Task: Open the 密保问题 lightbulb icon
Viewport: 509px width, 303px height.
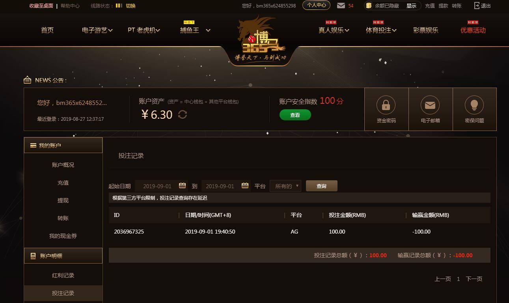Action: (474, 105)
